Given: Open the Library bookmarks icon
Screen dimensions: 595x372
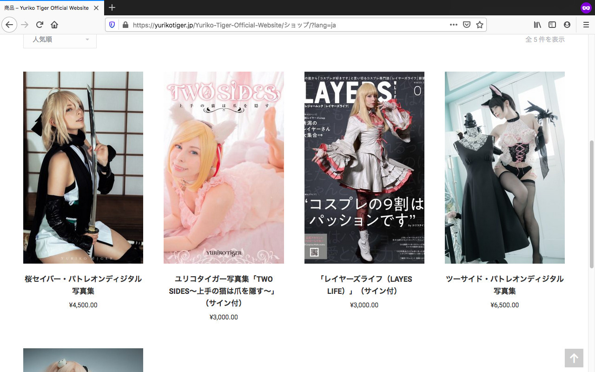Looking at the screenshot, I should 537,25.
